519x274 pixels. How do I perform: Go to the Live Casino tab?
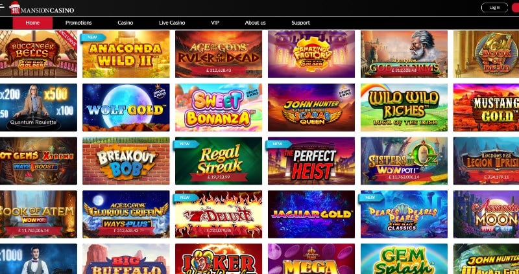(172, 23)
